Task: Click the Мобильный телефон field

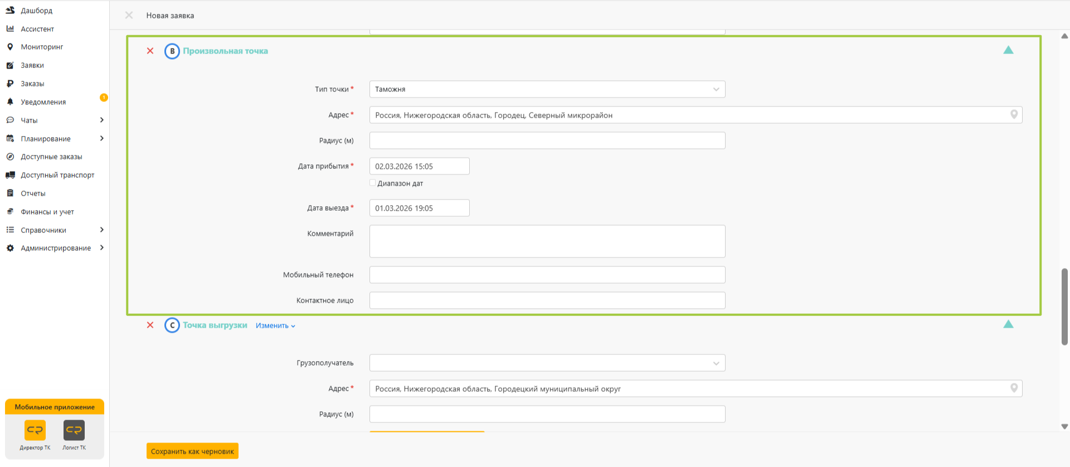Action: [x=547, y=275]
